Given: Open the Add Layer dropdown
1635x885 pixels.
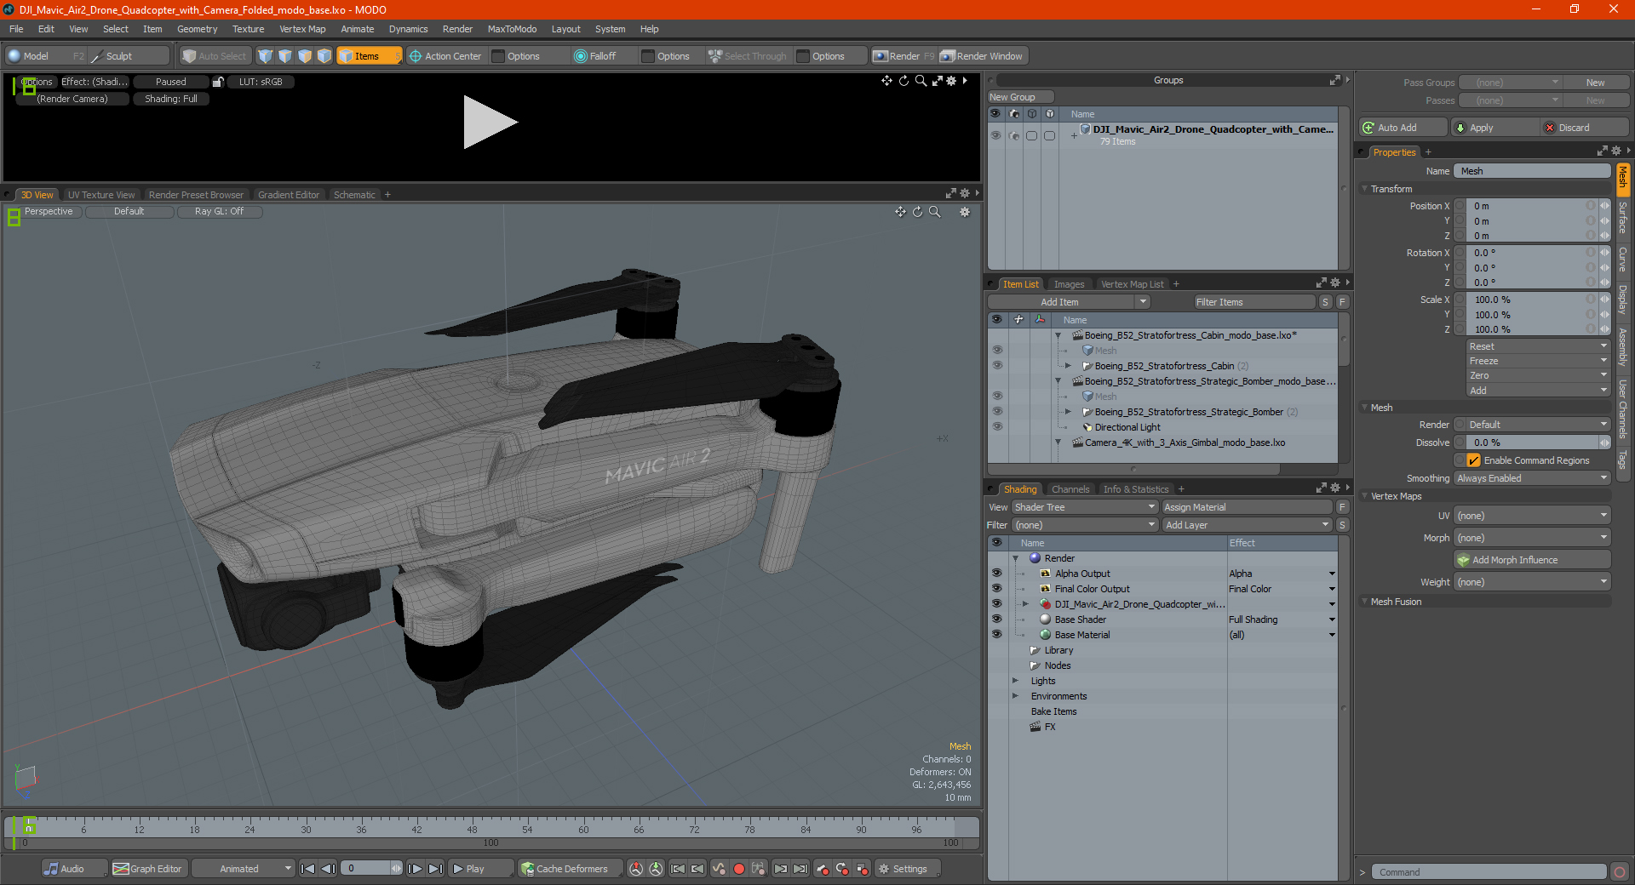Looking at the screenshot, I should click(1247, 525).
